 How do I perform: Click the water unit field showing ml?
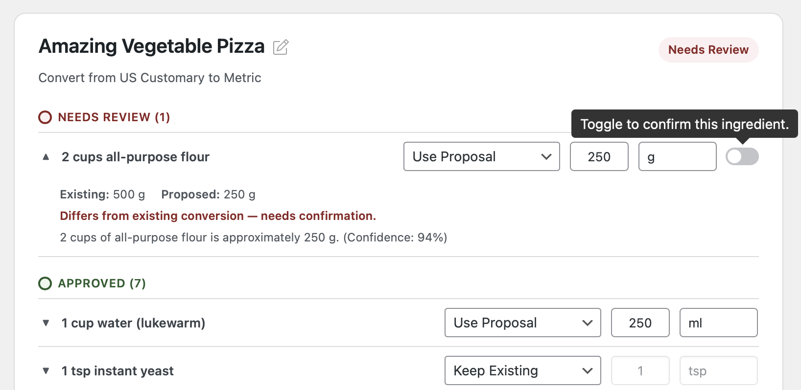[718, 323]
